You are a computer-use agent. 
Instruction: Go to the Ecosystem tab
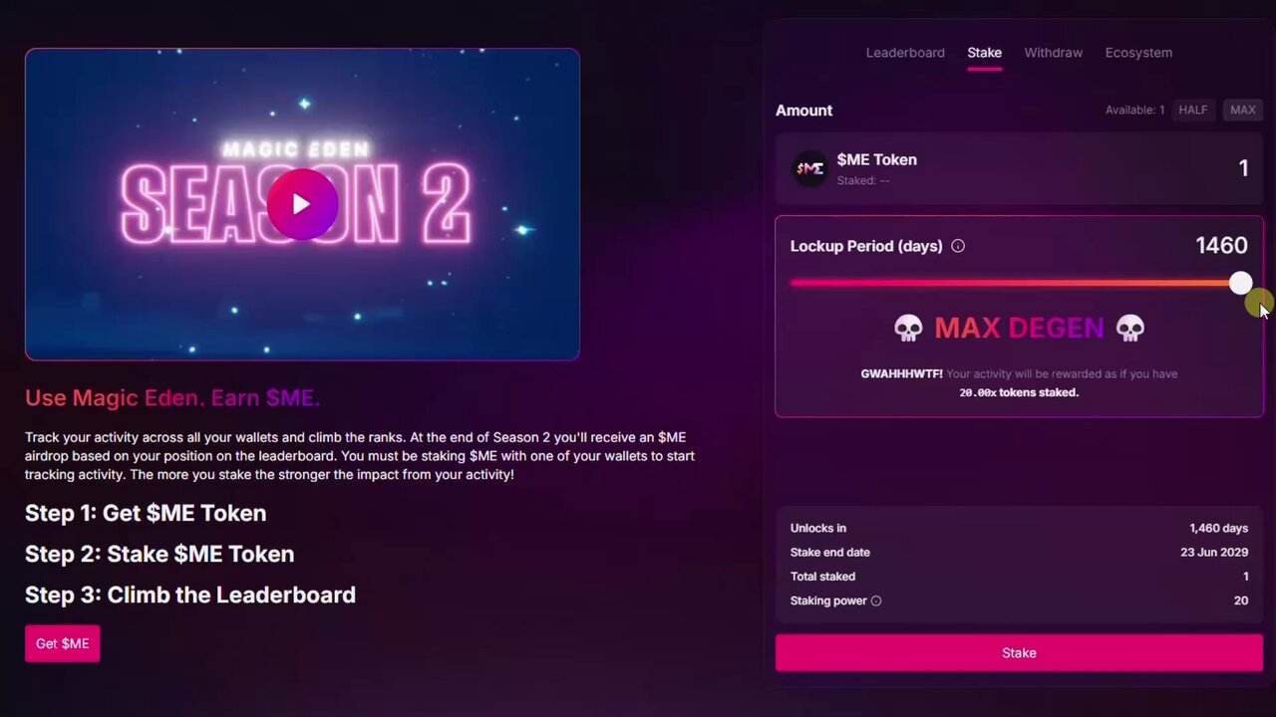pyautogui.click(x=1138, y=53)
